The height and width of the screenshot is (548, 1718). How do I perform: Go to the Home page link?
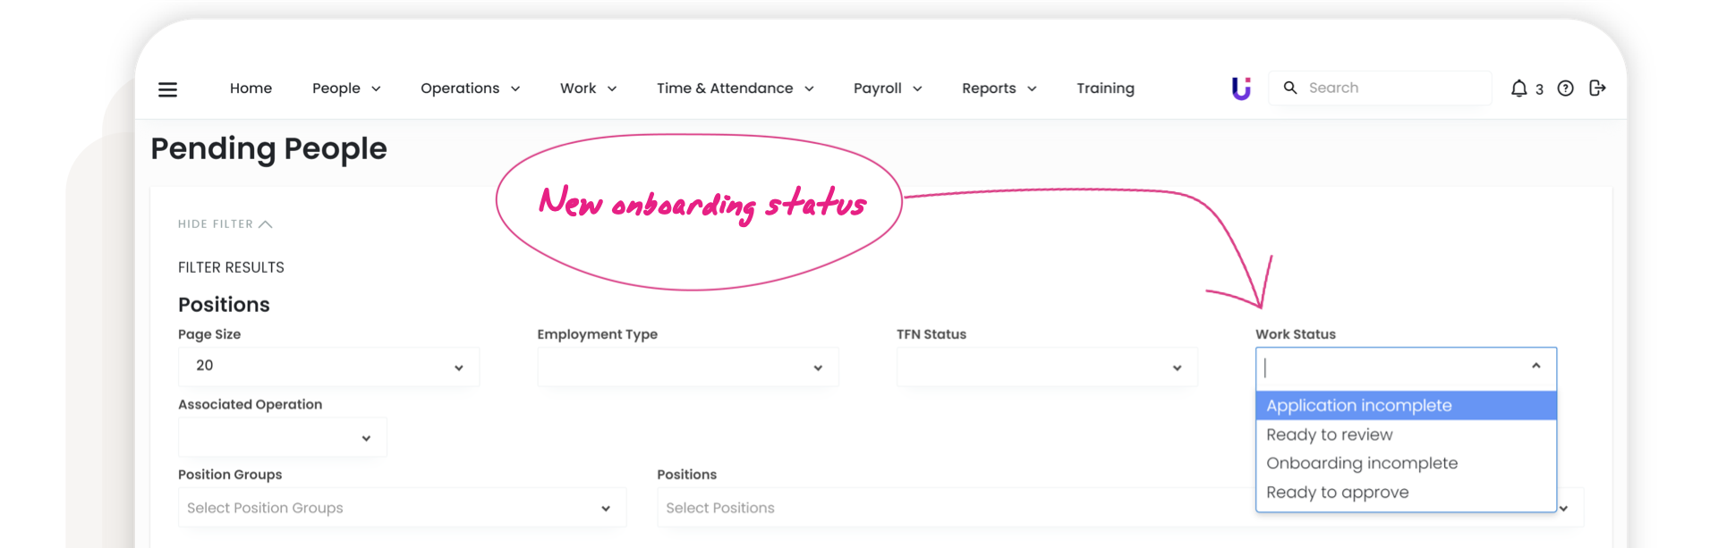click(251, 89)
